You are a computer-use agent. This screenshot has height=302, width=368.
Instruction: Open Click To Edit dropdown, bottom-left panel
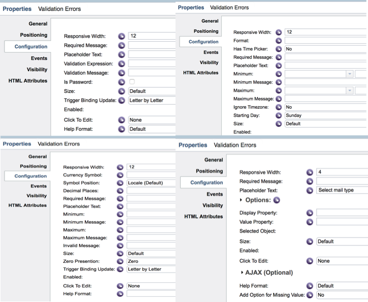point(151,286)
